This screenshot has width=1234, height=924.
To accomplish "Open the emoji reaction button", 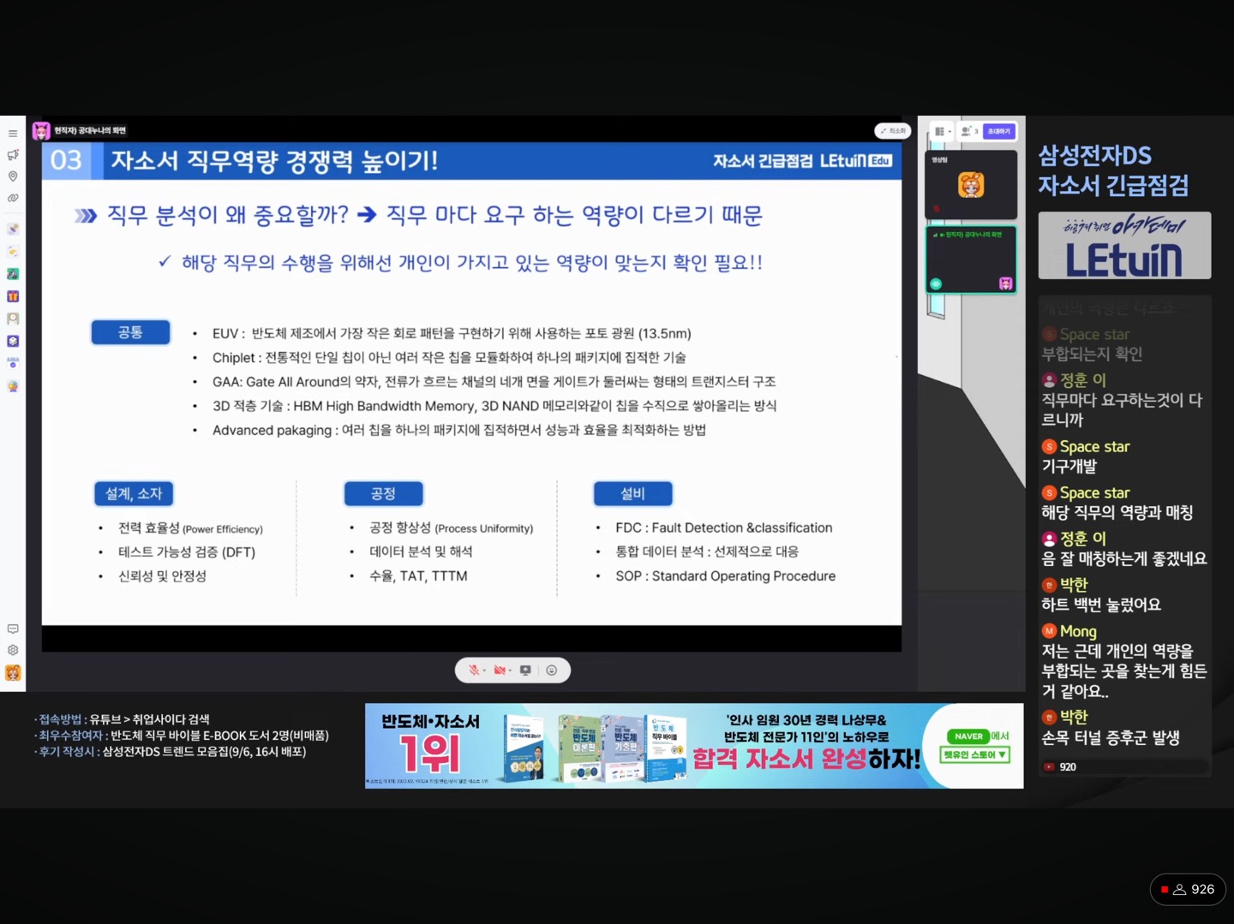I will tap(552, 671).
